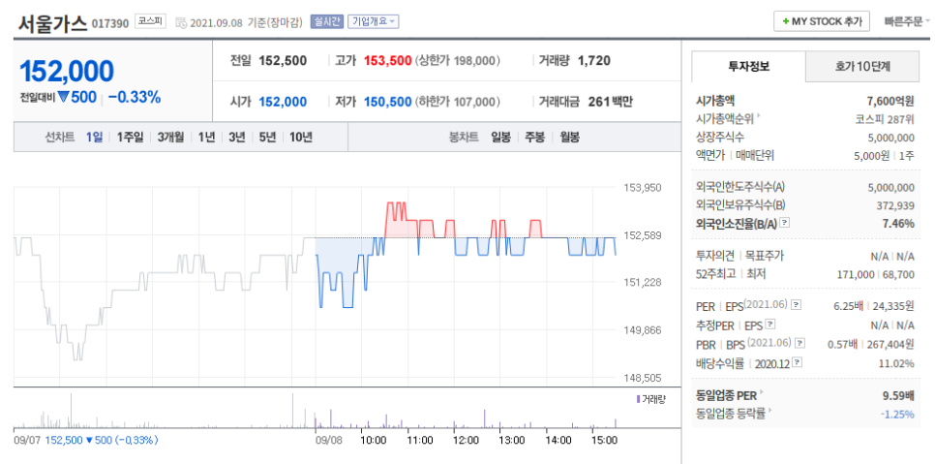The width and height of the screenshot is (935, 464).
Task: Click the 외국인보유주식수 value 372,939
Action: (895, 205)
